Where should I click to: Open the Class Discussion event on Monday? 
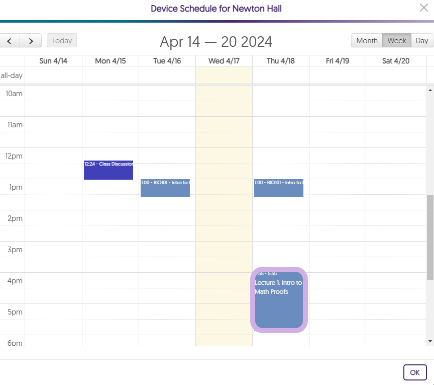pos(108,170)
